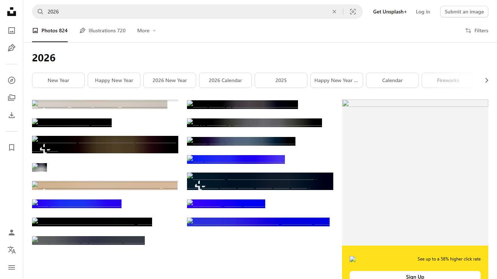
Task: Click the Submit an image button
Action: [x=464, y=12]
